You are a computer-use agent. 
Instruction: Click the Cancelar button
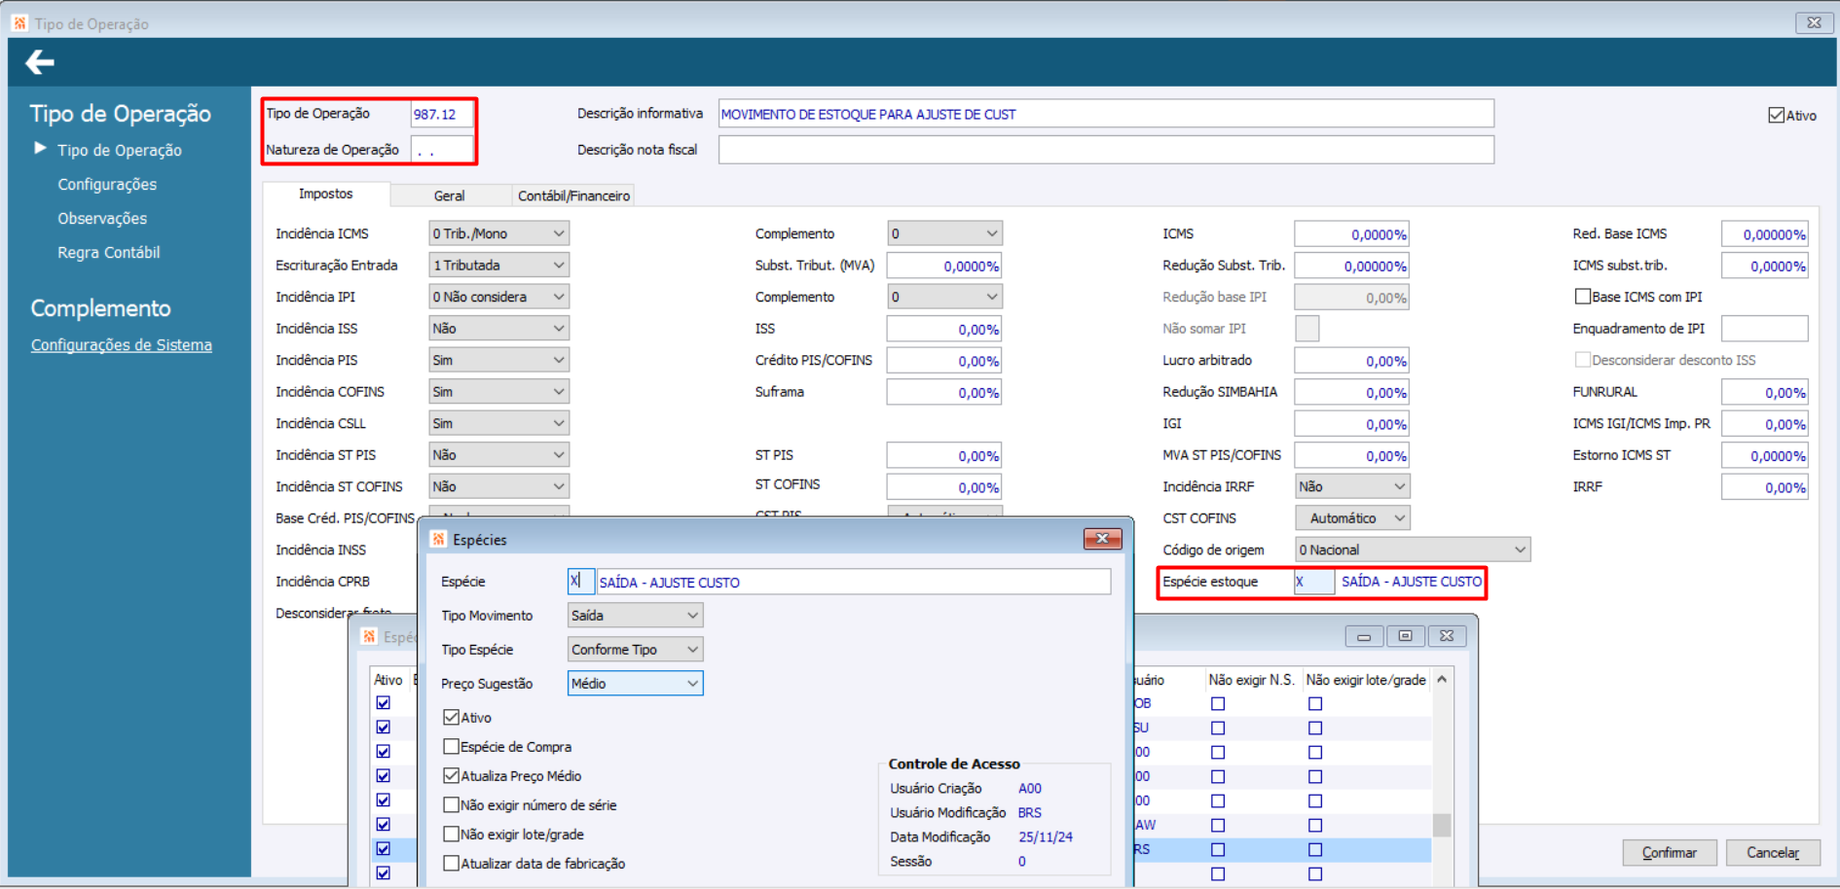[x=1773, y=853]
